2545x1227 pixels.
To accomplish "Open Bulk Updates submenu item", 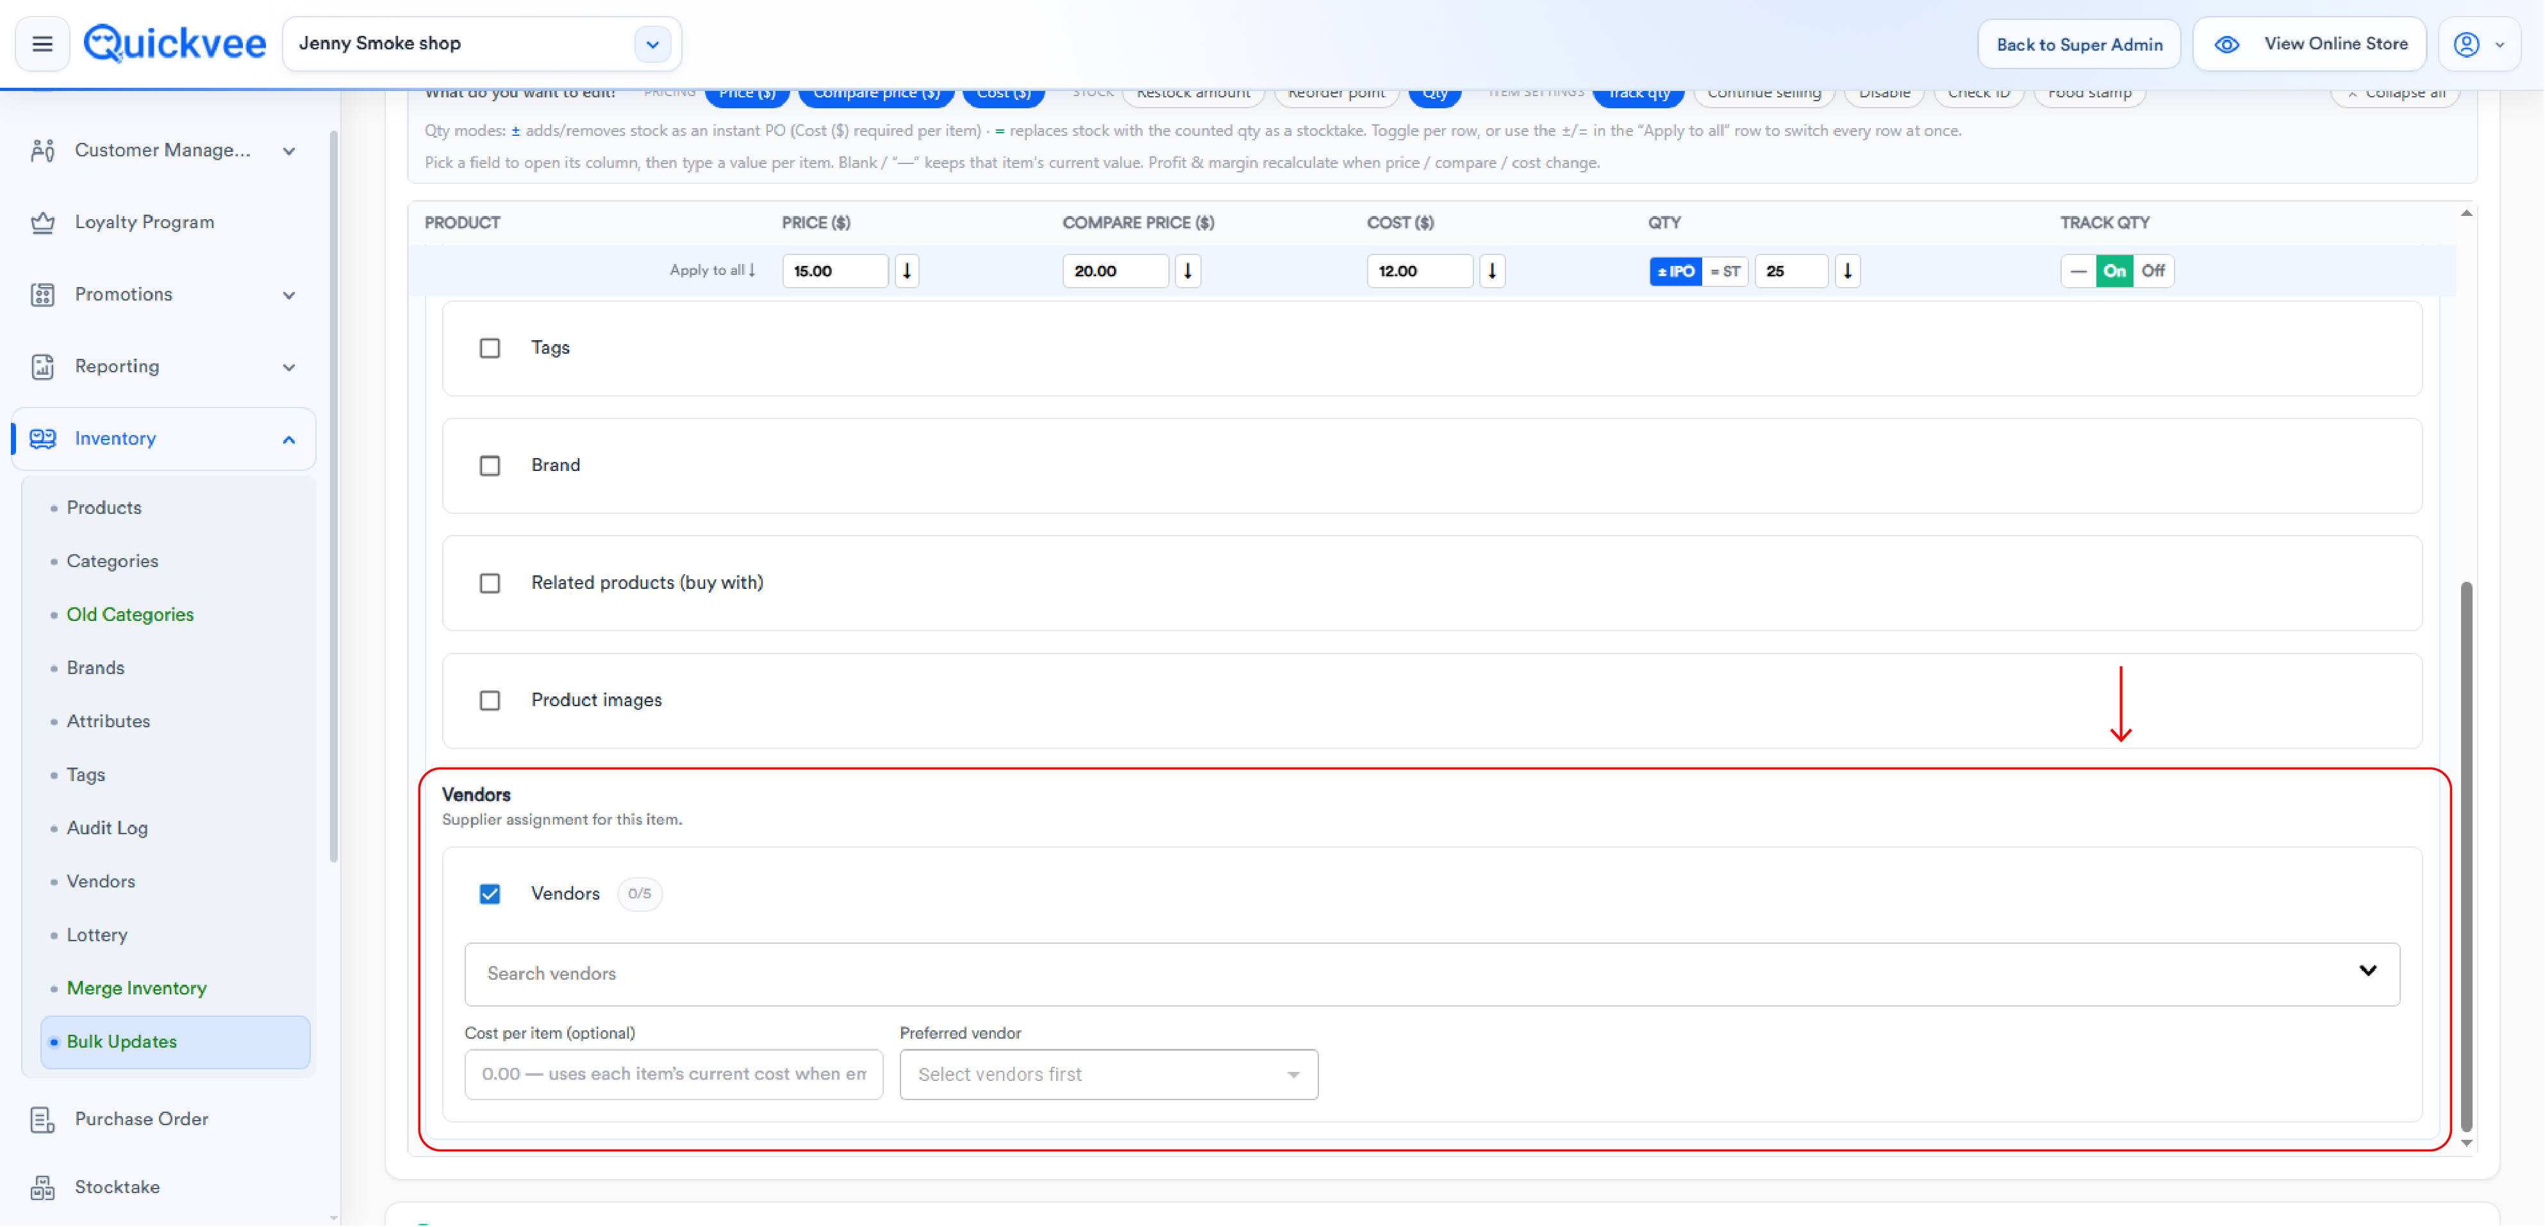I will pos(175,1042).
